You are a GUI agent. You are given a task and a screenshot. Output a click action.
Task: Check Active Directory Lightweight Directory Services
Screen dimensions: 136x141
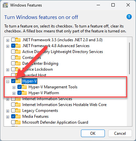pos(13,52)
